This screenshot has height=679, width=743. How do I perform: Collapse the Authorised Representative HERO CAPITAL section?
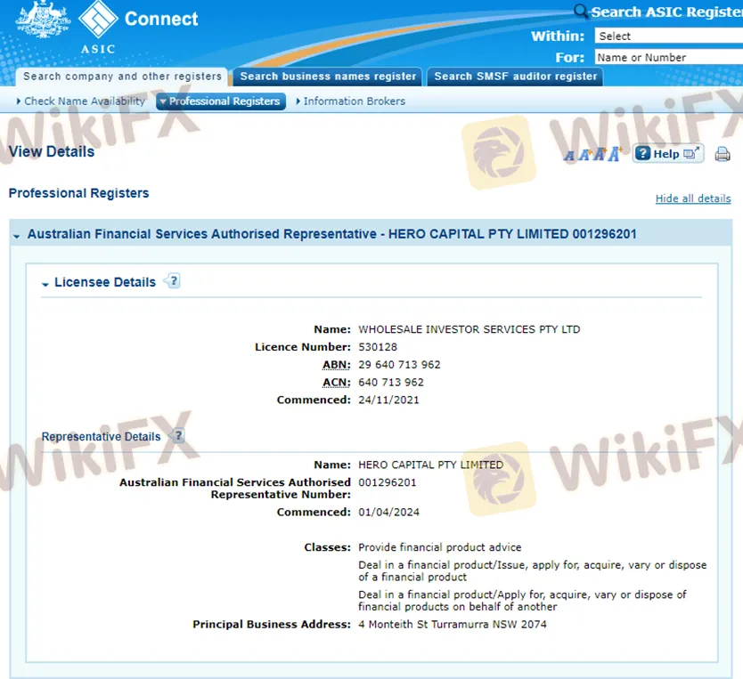(x=17, y=236)
